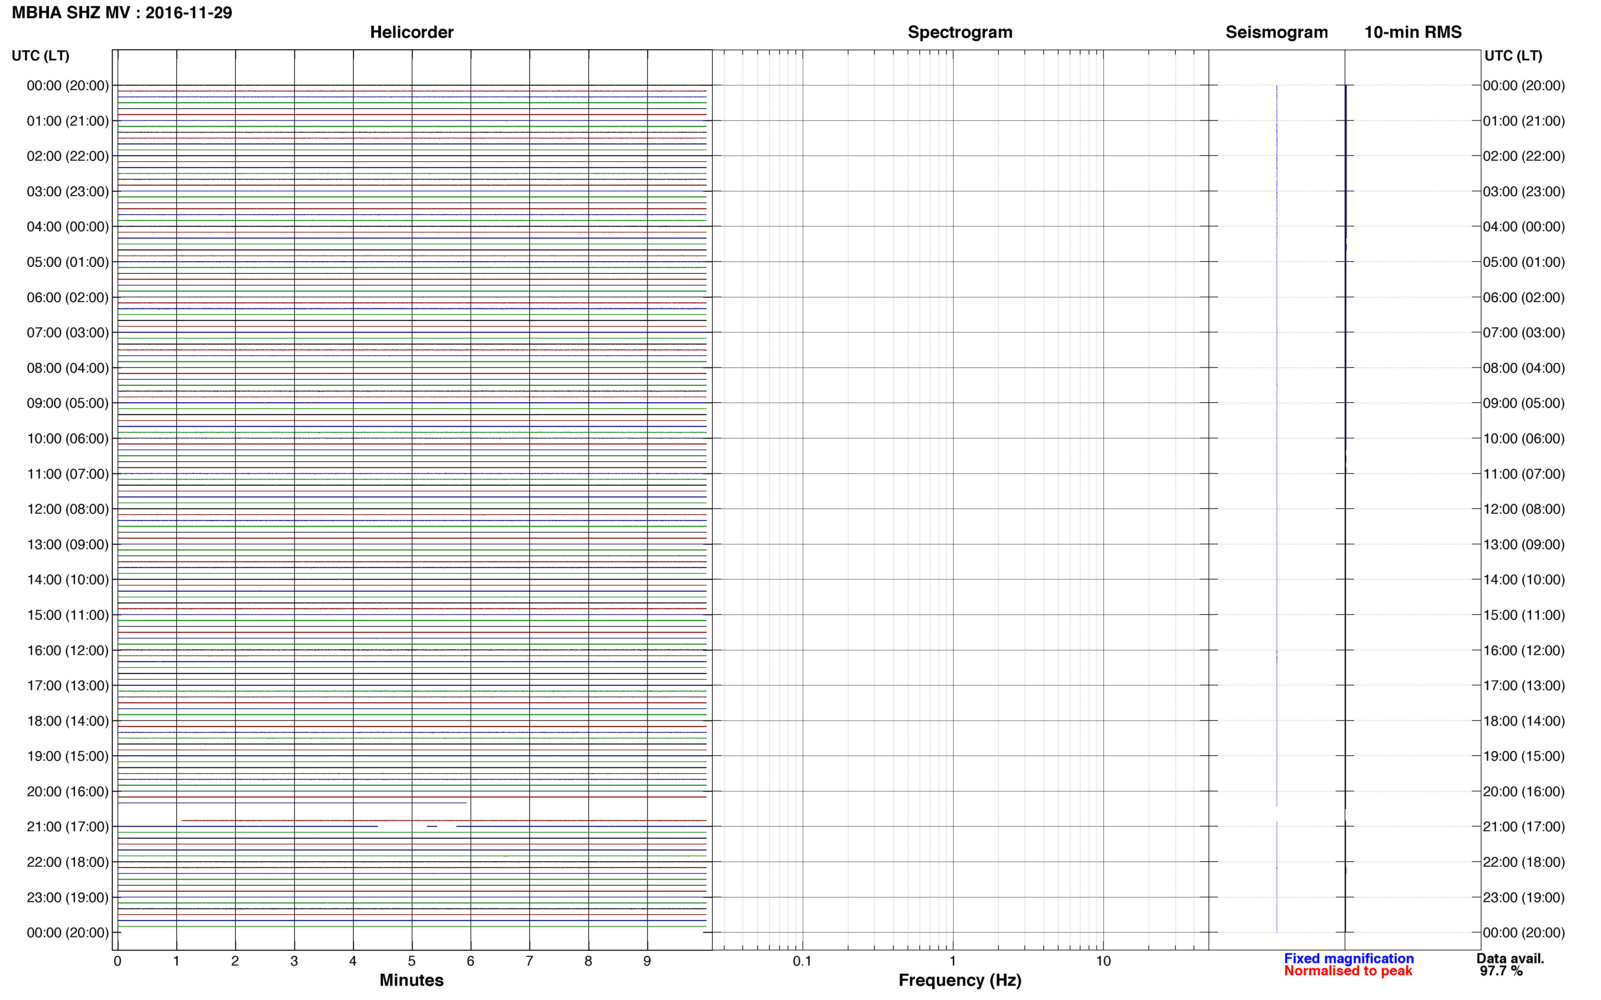Select the left 17:00 (13:00) time label
This screenshot has width=1601, height=1000.
tap(68, 686)
